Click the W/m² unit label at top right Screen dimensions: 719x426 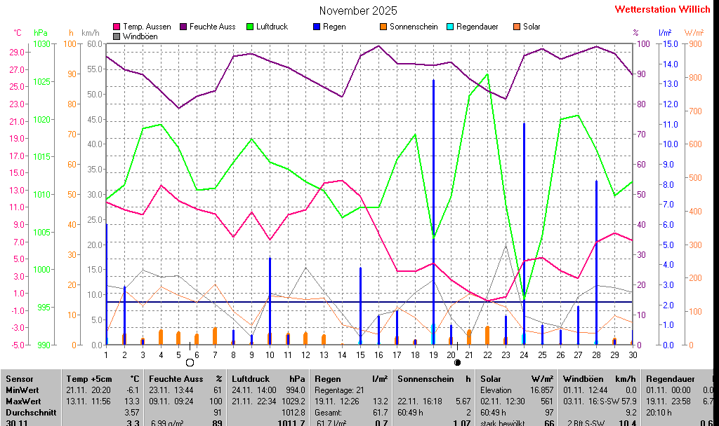point(694,33)
